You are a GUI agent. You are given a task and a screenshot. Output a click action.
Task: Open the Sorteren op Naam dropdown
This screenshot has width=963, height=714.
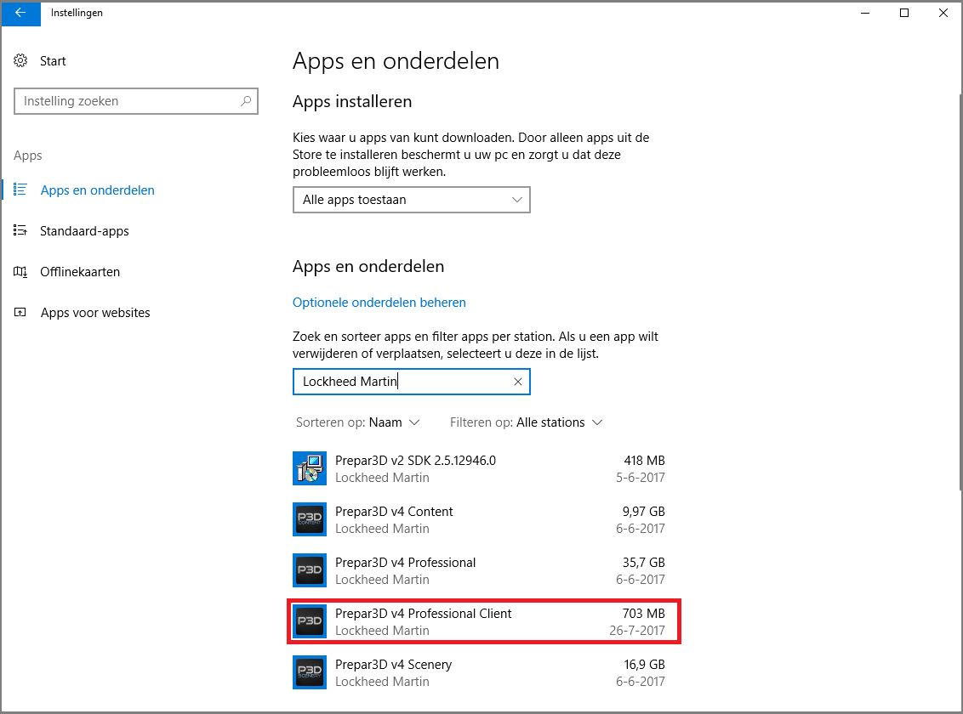pos(358,422)
